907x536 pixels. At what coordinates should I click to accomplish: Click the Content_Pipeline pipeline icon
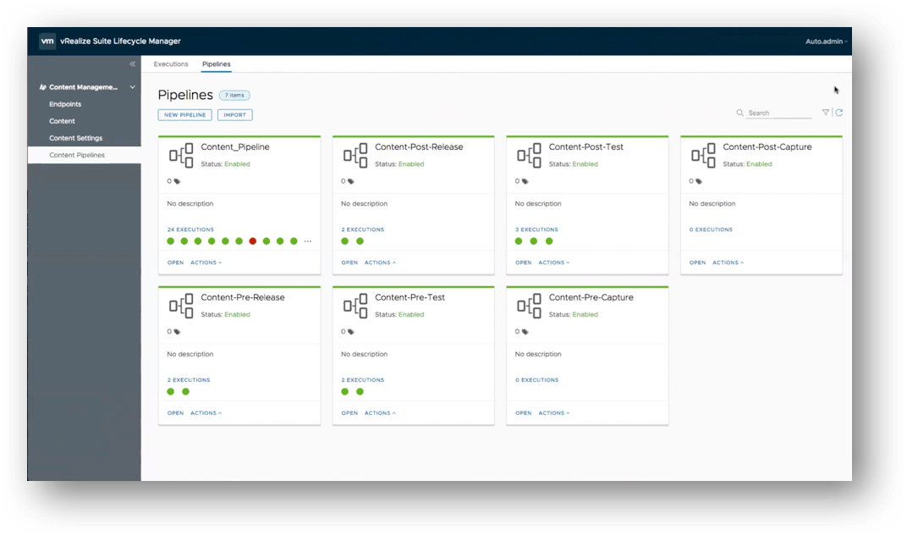[181, 155]
